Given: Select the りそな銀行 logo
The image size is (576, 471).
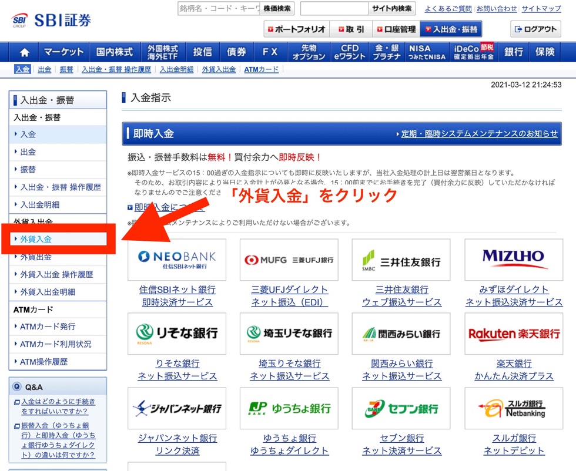Looking at the screenshot, I should click(x=177, y=334).
